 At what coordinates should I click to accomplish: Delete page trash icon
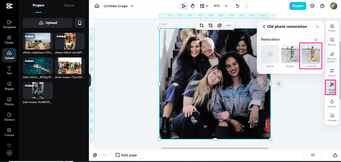105,155
